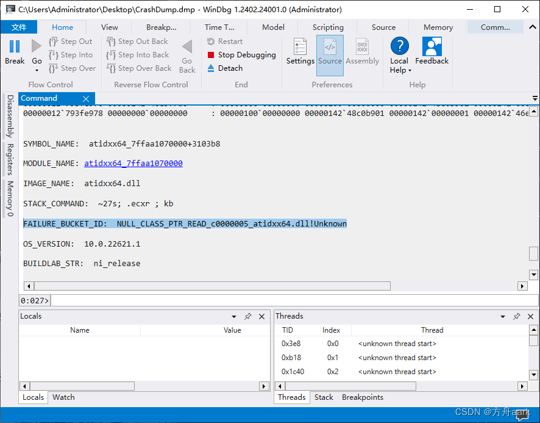Screen dimensions: 540x423
Task: Select thread row 0x3e8
Action: (402, 344)
